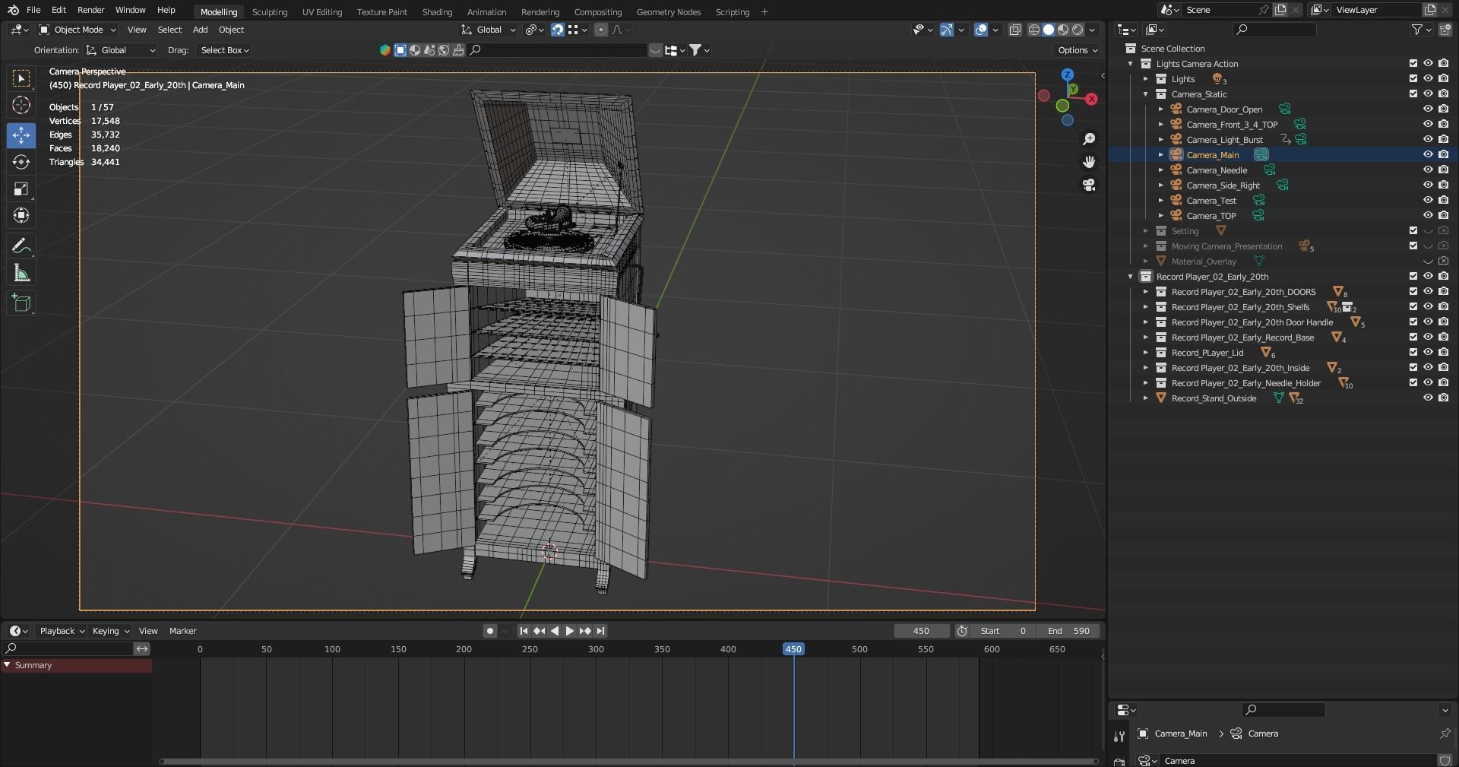
Task: Click the Options button in viewport header
Action: click(x=1077, y=50)
